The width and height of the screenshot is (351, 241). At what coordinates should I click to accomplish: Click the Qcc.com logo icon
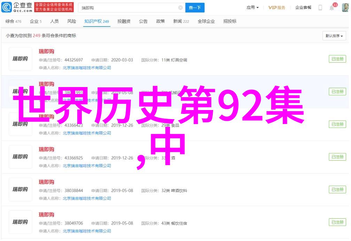(6, 7)
